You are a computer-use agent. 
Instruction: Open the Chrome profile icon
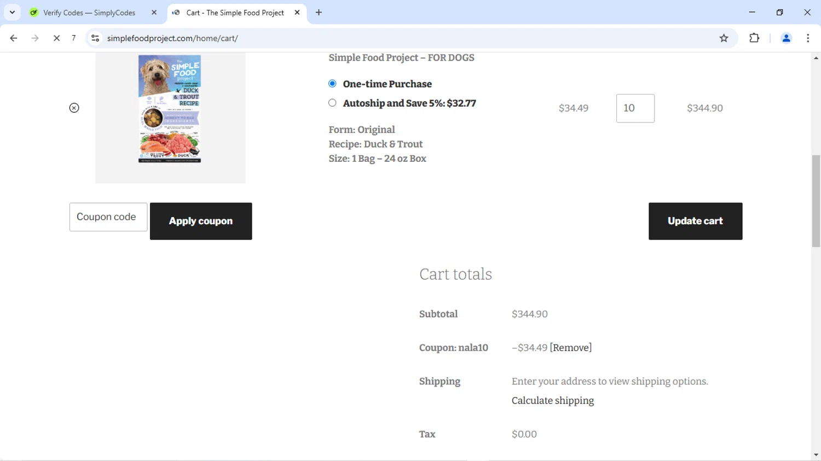786,38
